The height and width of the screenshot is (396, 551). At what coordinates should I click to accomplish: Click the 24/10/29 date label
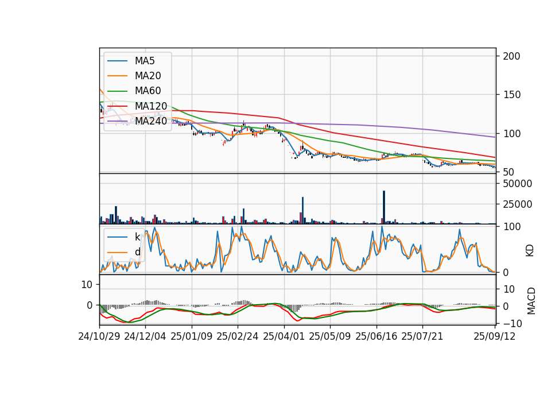coord(99,337)
